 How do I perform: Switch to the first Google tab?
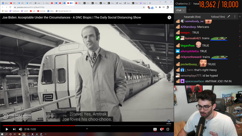tap(5, 3)
